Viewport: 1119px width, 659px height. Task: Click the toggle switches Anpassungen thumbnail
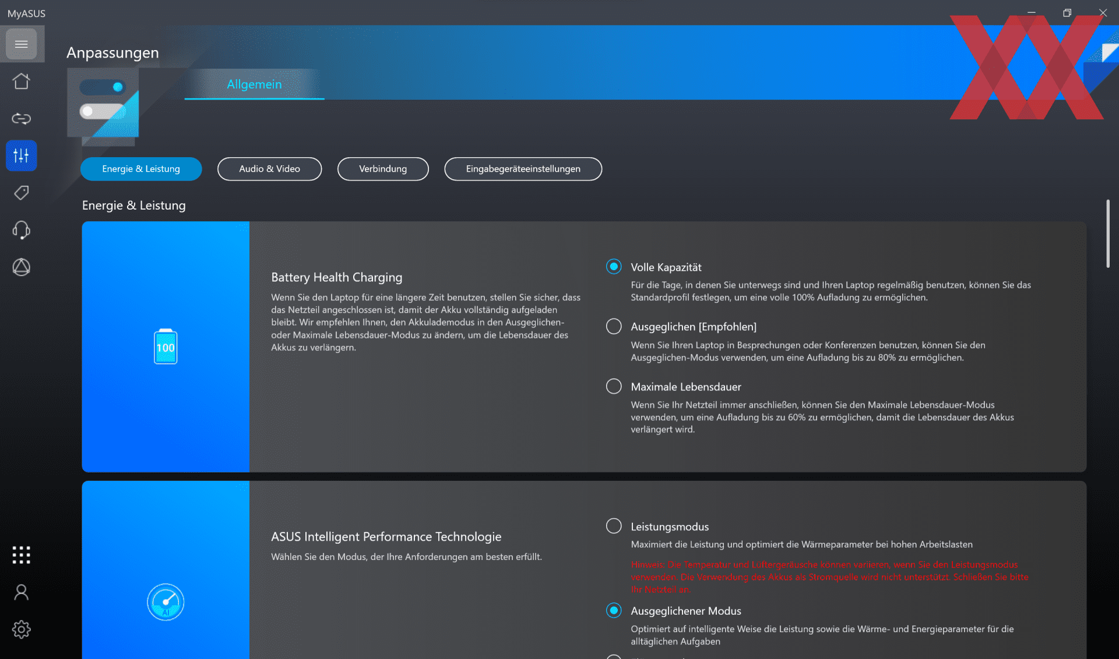[103, 103]
